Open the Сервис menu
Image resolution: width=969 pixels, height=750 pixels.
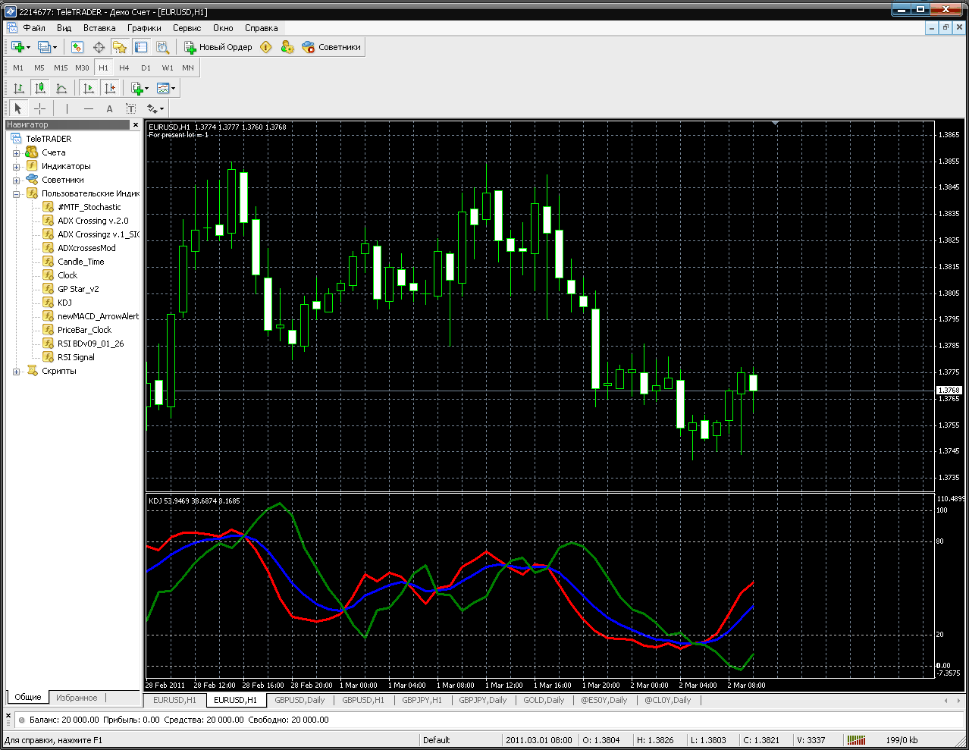point(187,28)
